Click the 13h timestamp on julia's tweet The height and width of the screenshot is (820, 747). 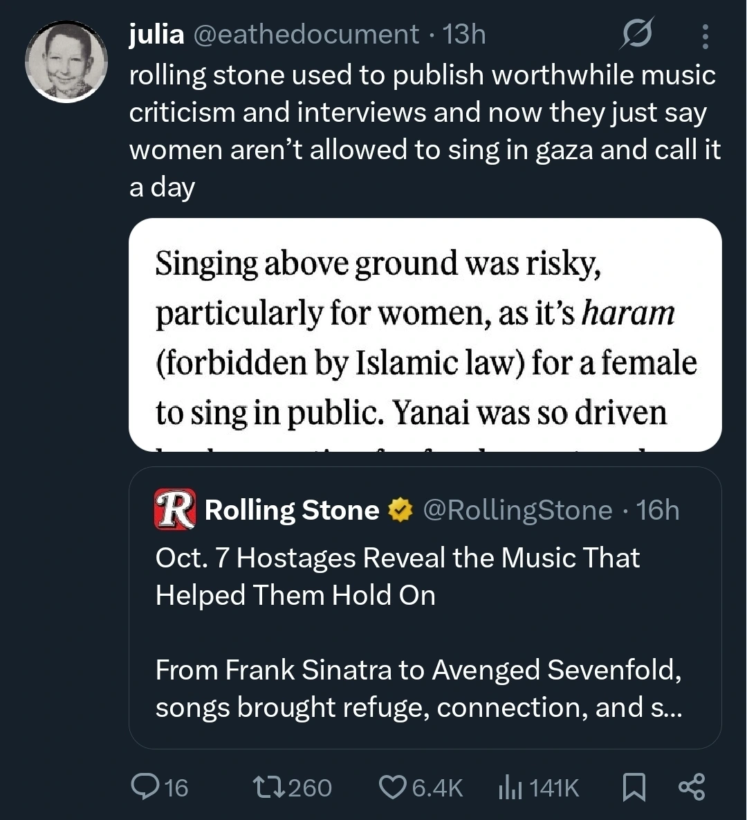(x=464, y=35)
